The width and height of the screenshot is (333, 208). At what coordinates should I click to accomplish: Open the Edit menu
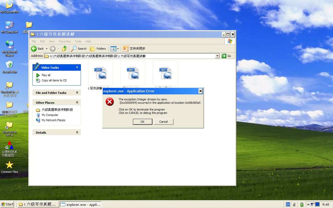point(42,41)
